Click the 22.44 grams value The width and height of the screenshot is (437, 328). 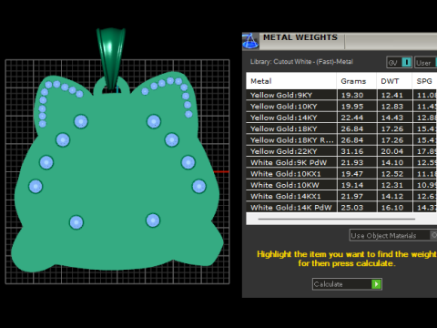click(x=352, y=118)
